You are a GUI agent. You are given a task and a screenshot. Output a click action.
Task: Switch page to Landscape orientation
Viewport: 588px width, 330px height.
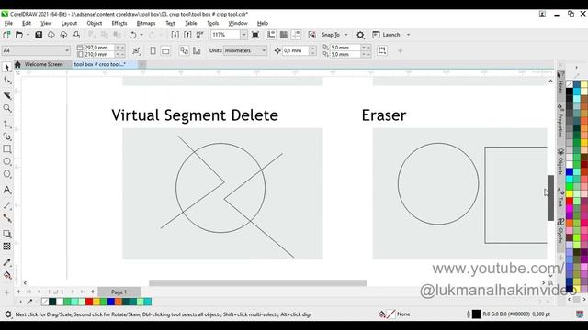click(165, 51)
